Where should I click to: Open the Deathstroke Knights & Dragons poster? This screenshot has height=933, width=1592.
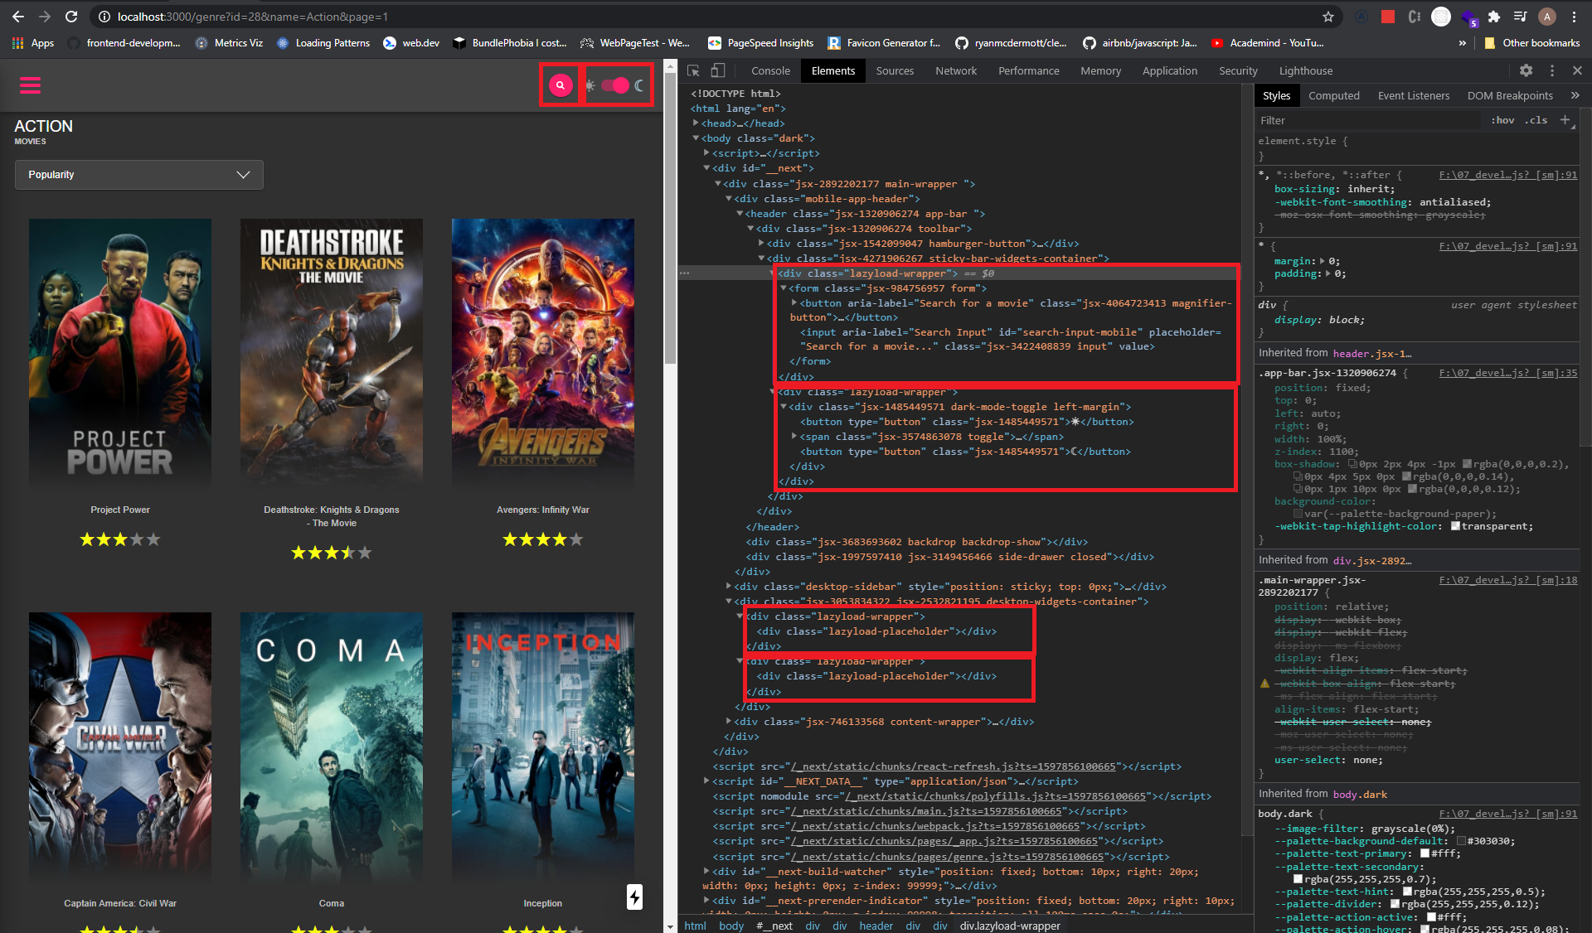pyautogui.click(x=332, y=354)
